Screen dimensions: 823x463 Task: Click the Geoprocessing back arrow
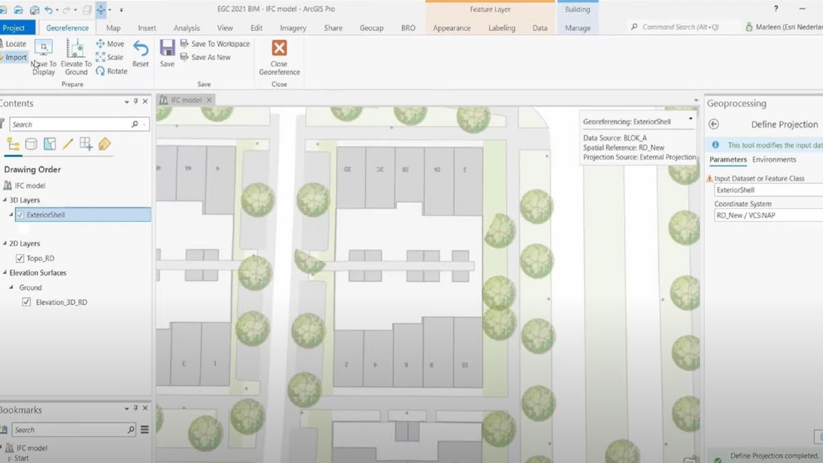coord(713,124)
